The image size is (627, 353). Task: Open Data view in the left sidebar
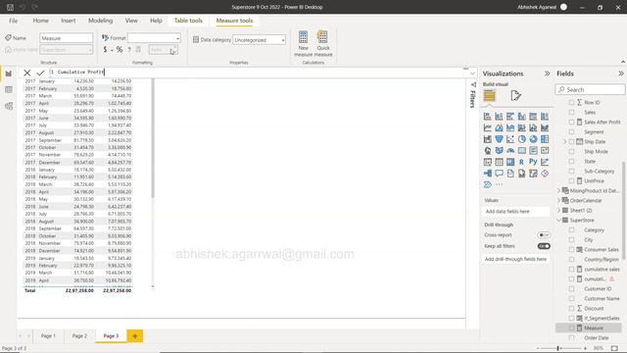[9, 89]
